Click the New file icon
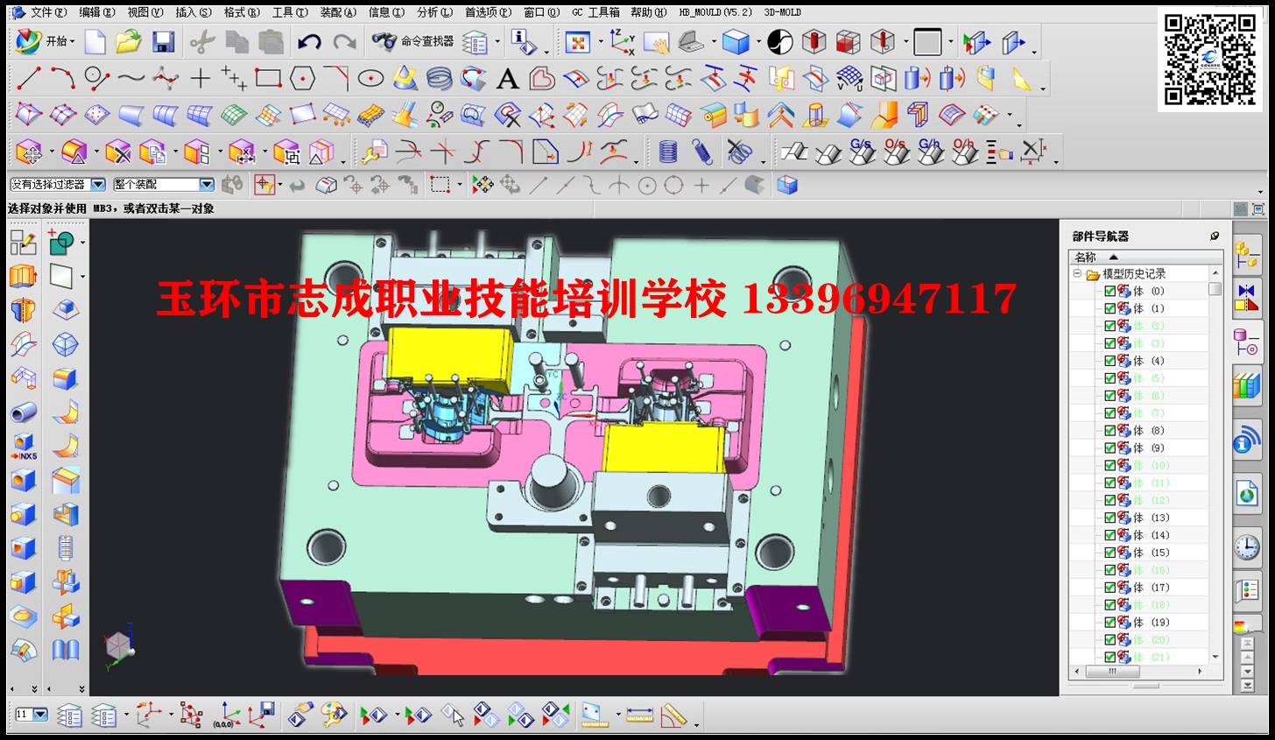 (95, 41)
